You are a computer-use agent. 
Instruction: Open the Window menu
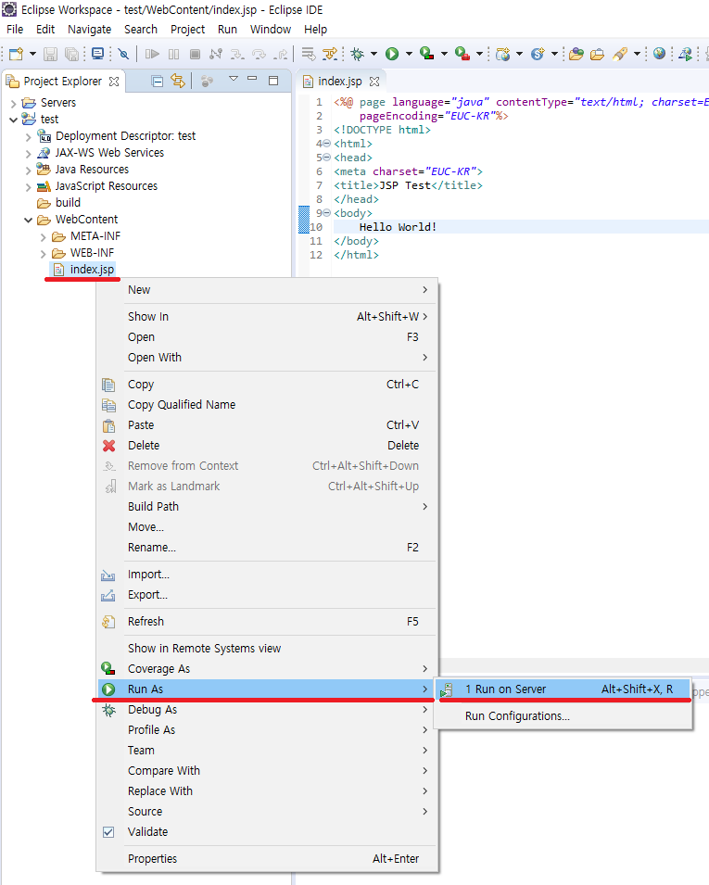click(x=271, y=30)
